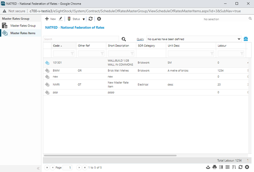
Task: Collapse the sidebar with the double chevron
Action: click(x=39, y=168)
